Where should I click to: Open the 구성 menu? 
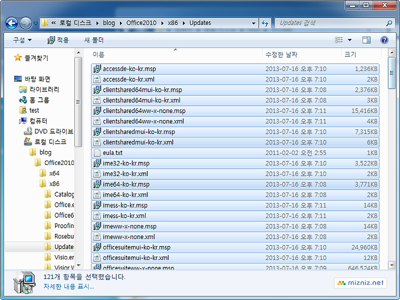22,40
